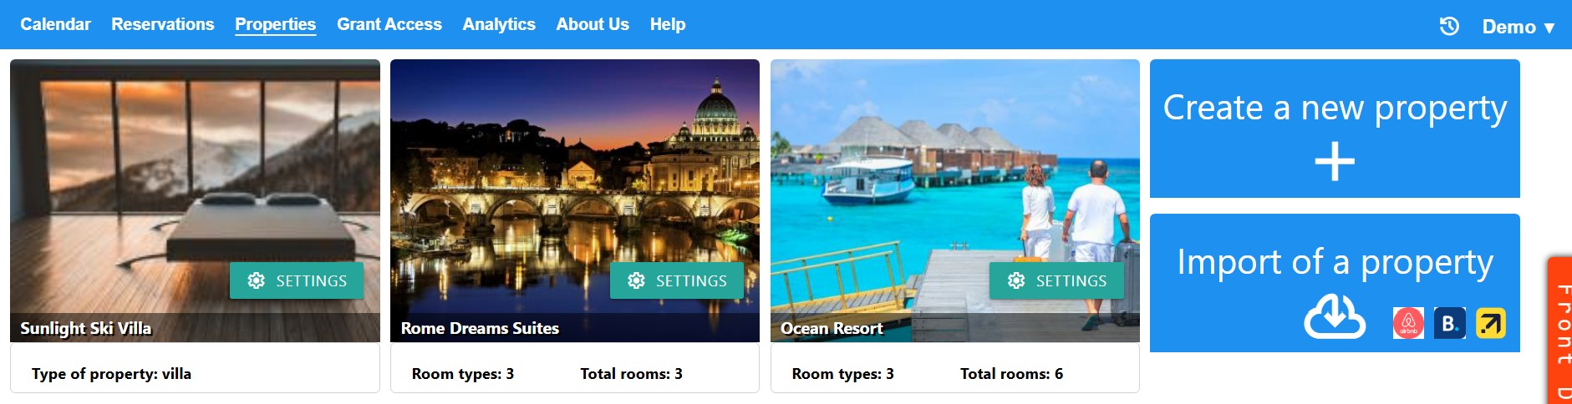
Task: Open the orange Front Desk side tab
Action: click(x=1561, y=334)
